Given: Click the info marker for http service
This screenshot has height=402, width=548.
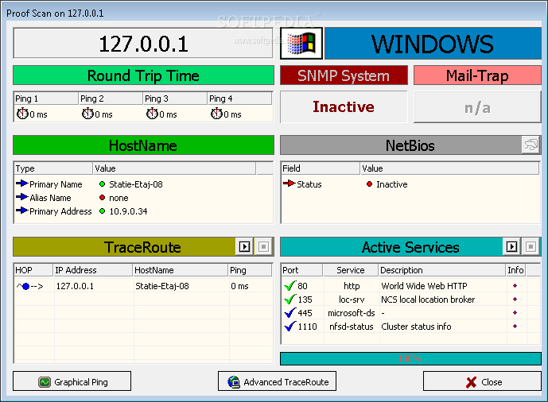Looking at the screenshot, I should (x=515, y=286).
